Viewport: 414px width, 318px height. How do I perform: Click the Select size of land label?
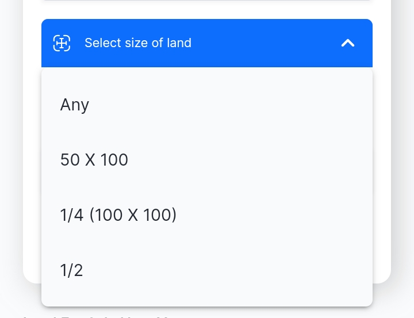click(138, 43)
